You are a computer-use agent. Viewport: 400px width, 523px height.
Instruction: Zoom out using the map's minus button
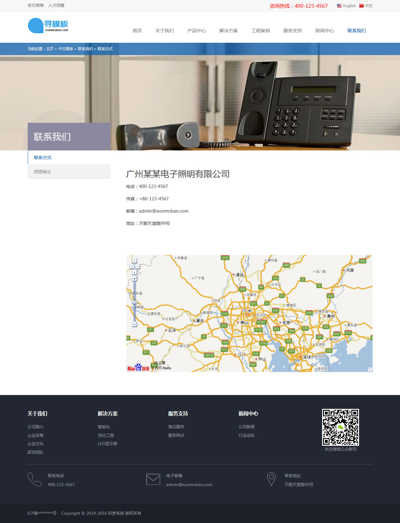[135, 324]
